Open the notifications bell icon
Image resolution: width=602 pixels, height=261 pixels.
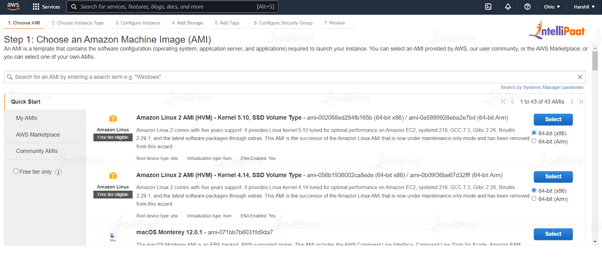coord(508,6)
